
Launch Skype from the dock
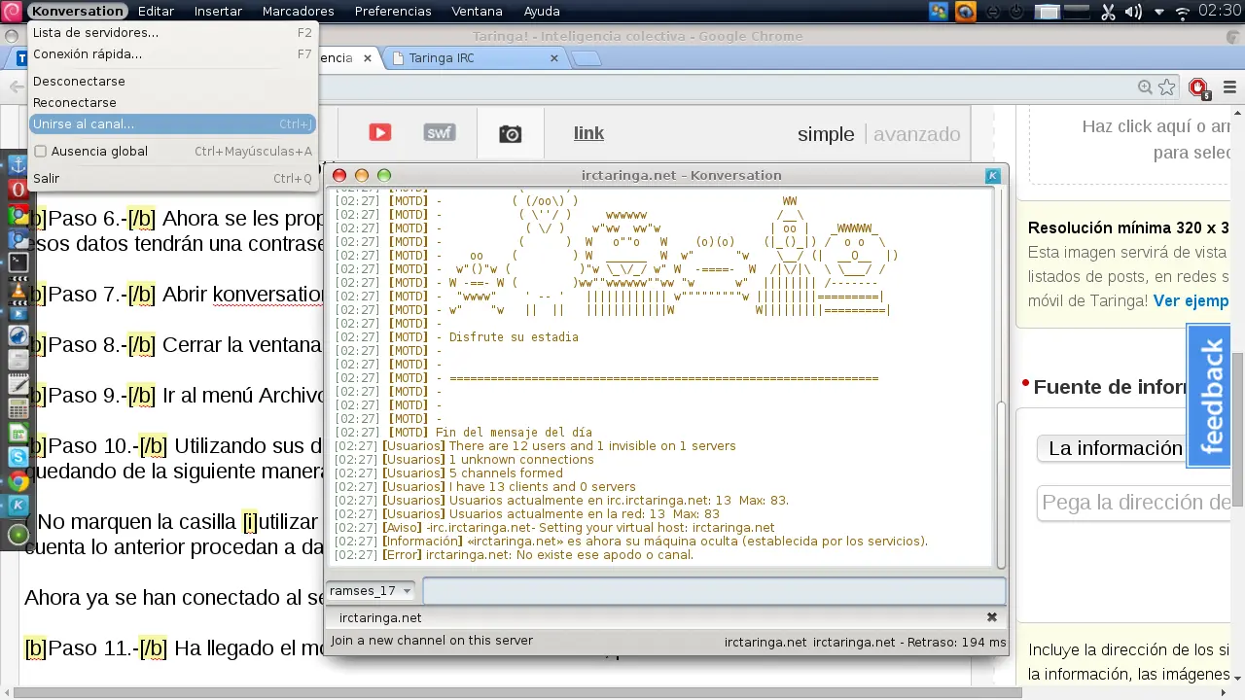pos(18,457)
